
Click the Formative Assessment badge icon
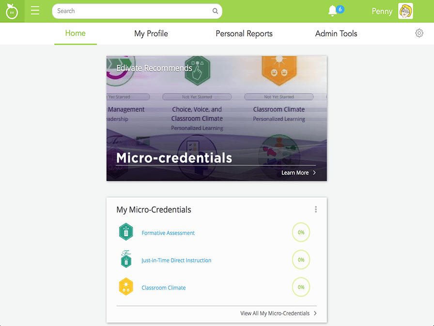pos(126,232)
